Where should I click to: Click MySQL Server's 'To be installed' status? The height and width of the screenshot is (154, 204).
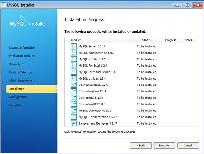pos(147,46)
